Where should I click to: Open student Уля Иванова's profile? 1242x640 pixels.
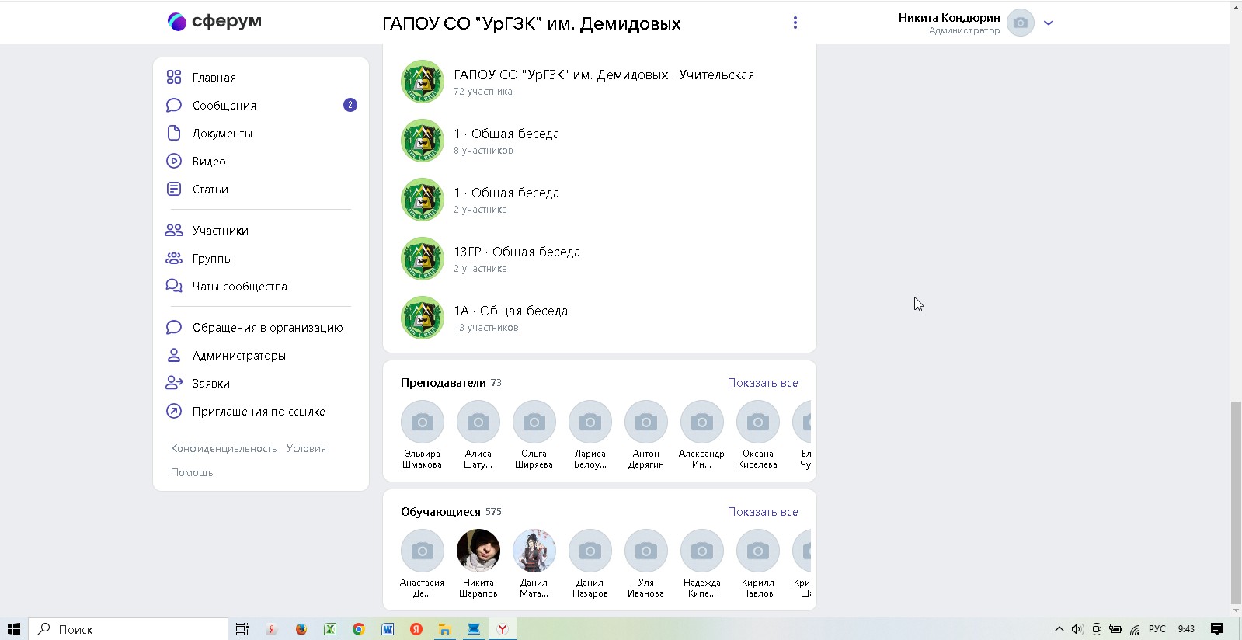coord(646,564)
